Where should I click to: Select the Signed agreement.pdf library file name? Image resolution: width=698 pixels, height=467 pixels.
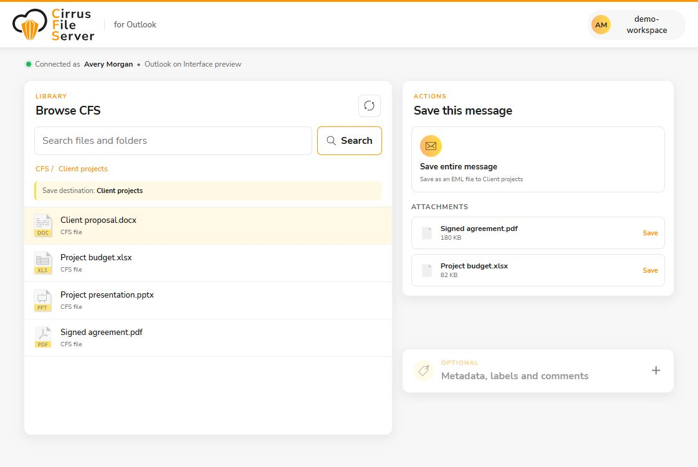pos(102,333)
